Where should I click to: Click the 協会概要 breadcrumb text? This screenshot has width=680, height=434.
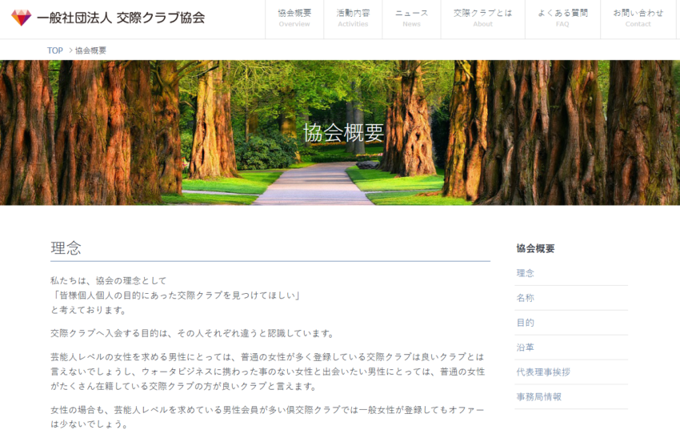click(90, 50)
